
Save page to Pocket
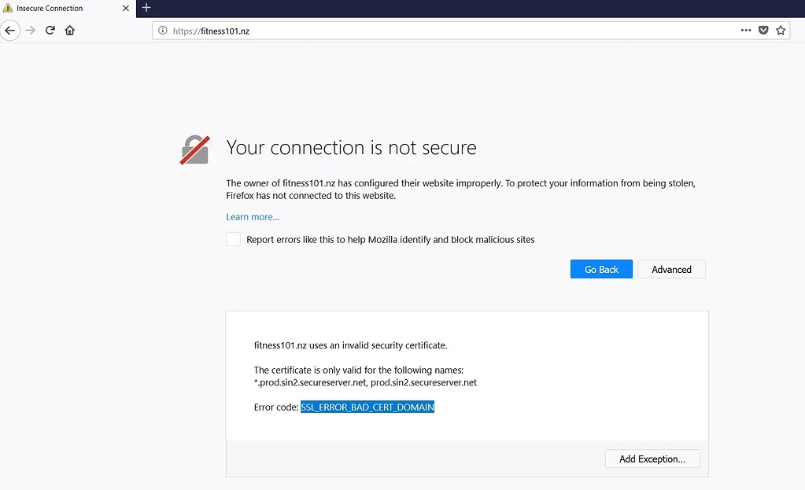[763, 31]
